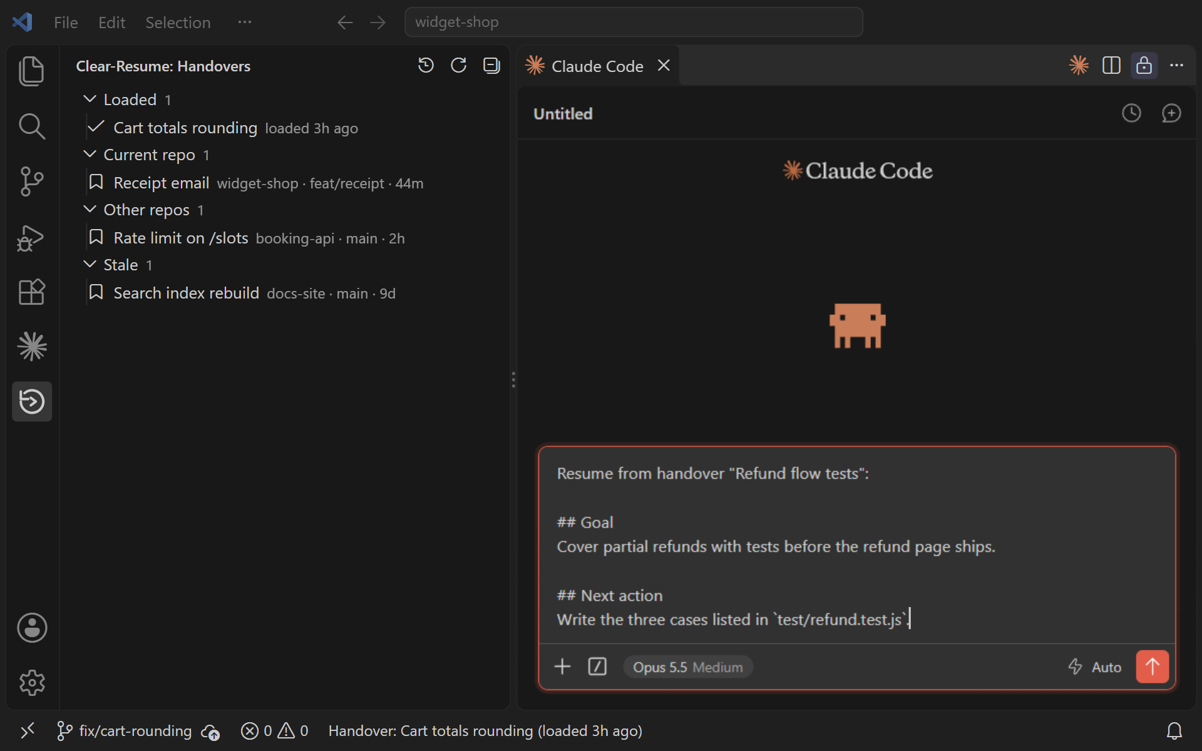Viewport: 1202px width, 751px height.
Task: Go back with the left arrow
Action: click(x=345, y=23)
